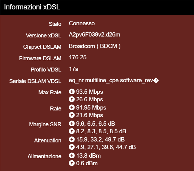Click the upload arrow icon before 8.2, 8.3 dB values
This screenshot has width=194, height=171.
72,131
